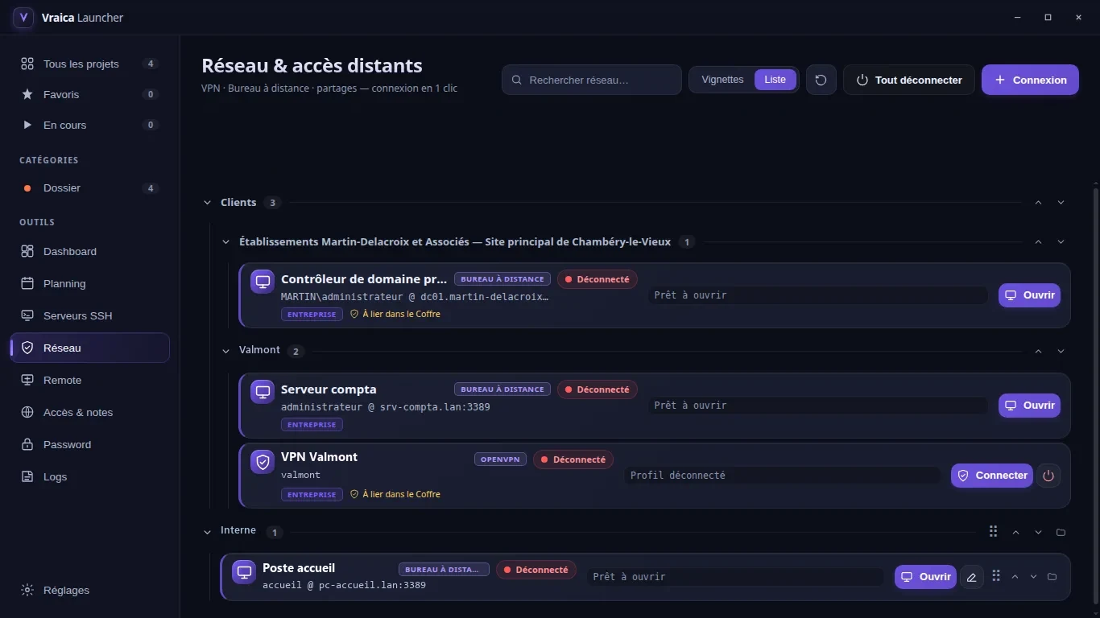Collapse the Clients group
This screenshot has height=618, width=1100.
coord(207,203)
